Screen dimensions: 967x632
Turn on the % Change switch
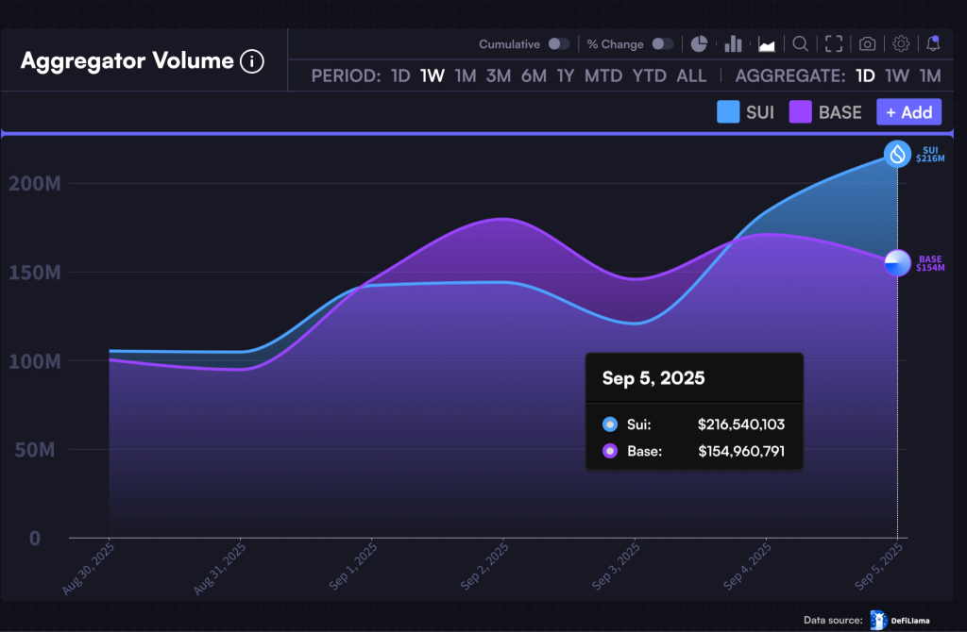pos(663,44)
